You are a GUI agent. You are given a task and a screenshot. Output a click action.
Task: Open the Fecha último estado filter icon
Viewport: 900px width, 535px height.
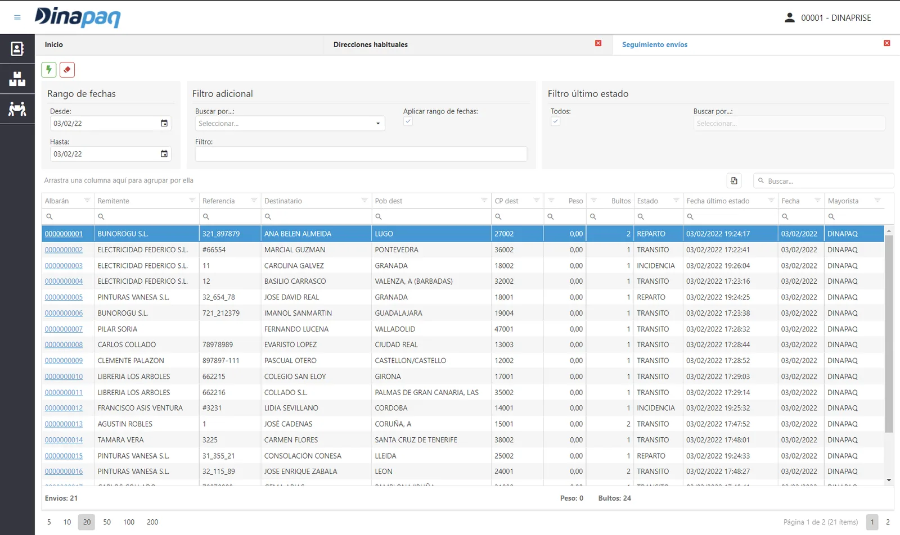[771, 200]
